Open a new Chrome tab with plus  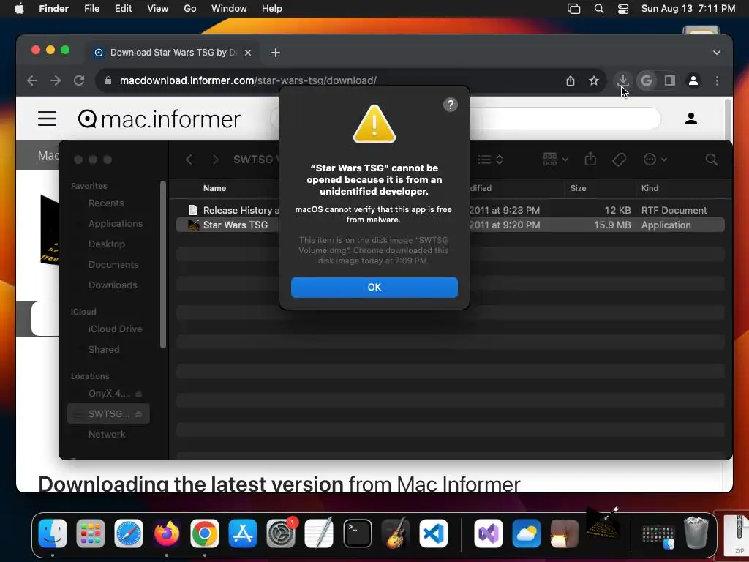coord(276,53)
